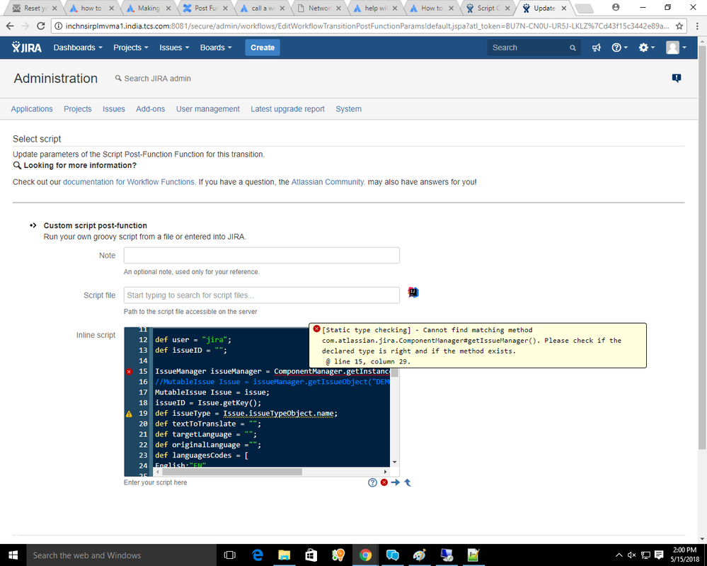Click the admin feedback notification icon
This screenshot has width=707, height=566.
pos(677,78)
